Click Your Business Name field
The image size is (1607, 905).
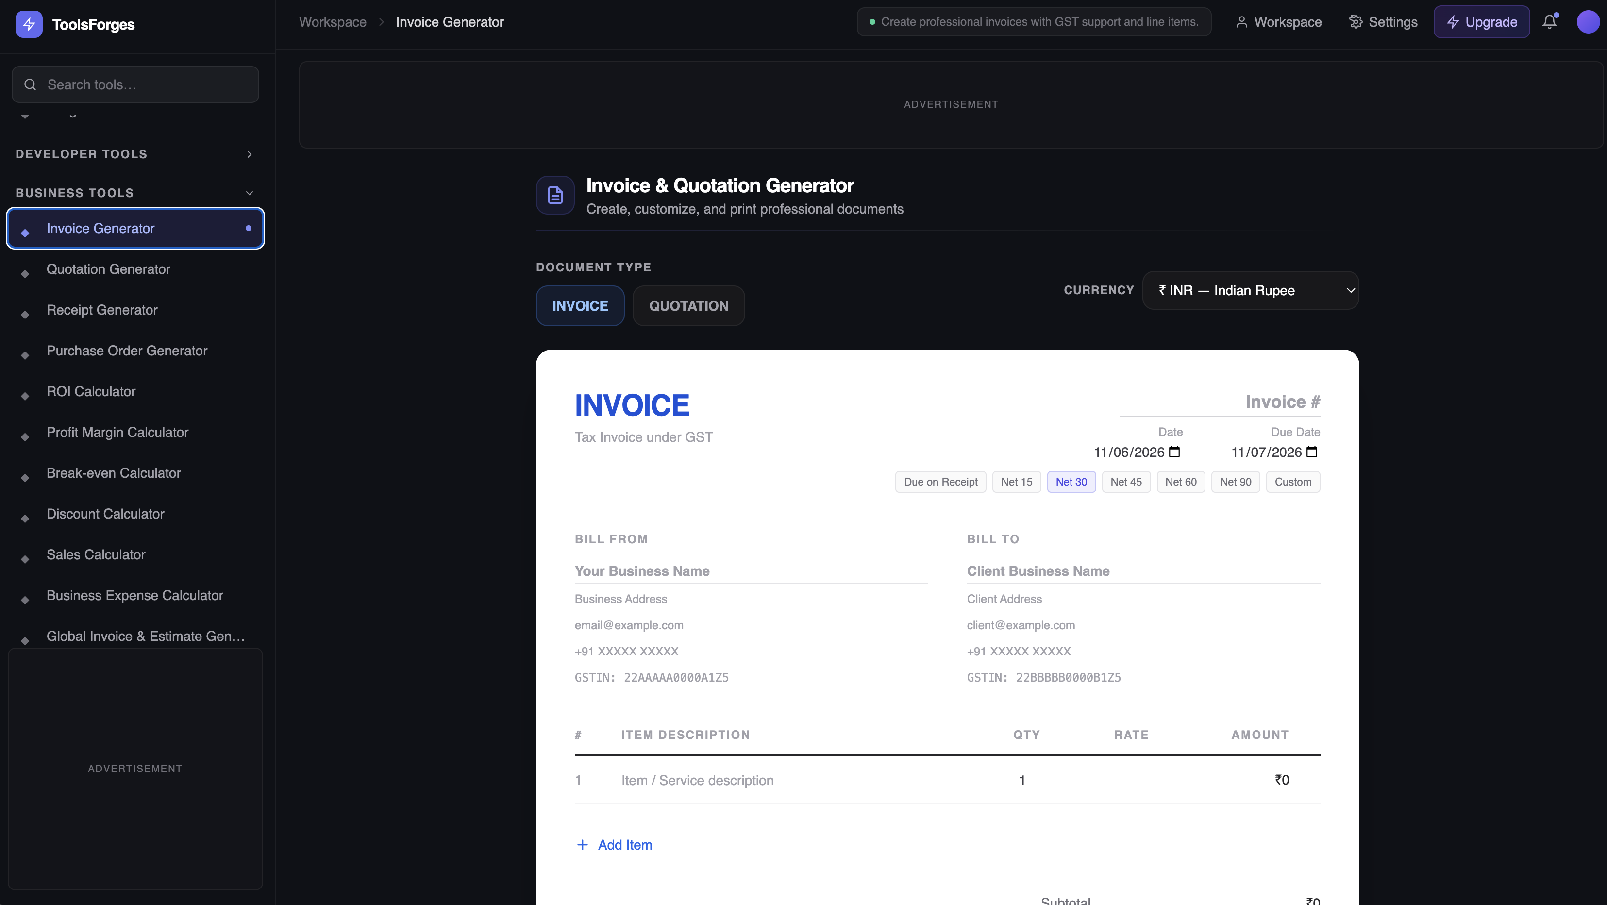pyautogui.click(x=751, y=570)
